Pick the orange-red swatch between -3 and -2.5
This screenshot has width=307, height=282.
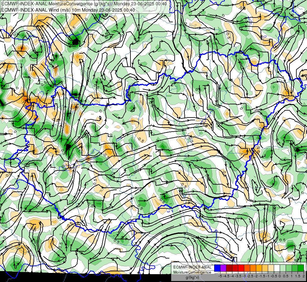tap(247, 268)
